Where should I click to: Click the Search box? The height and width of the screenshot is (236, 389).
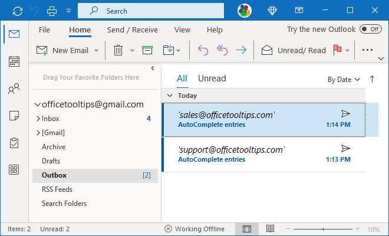point(151,11)
